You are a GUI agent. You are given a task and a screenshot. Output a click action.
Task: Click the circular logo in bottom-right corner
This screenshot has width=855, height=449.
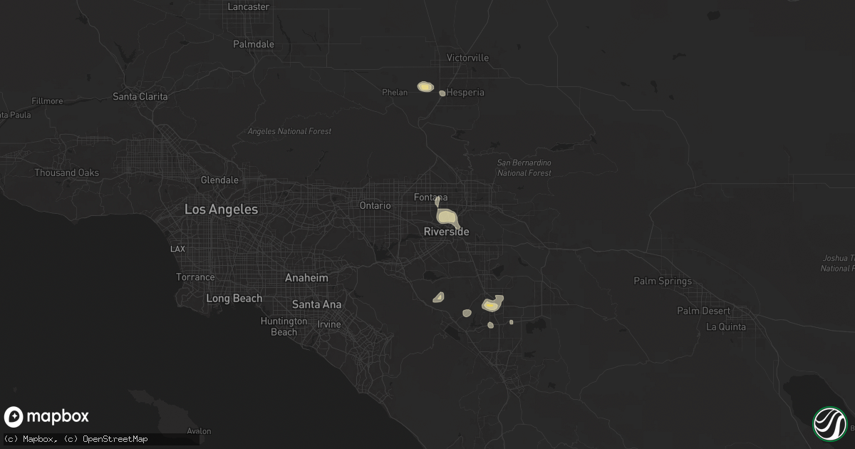tap(830, 423)
